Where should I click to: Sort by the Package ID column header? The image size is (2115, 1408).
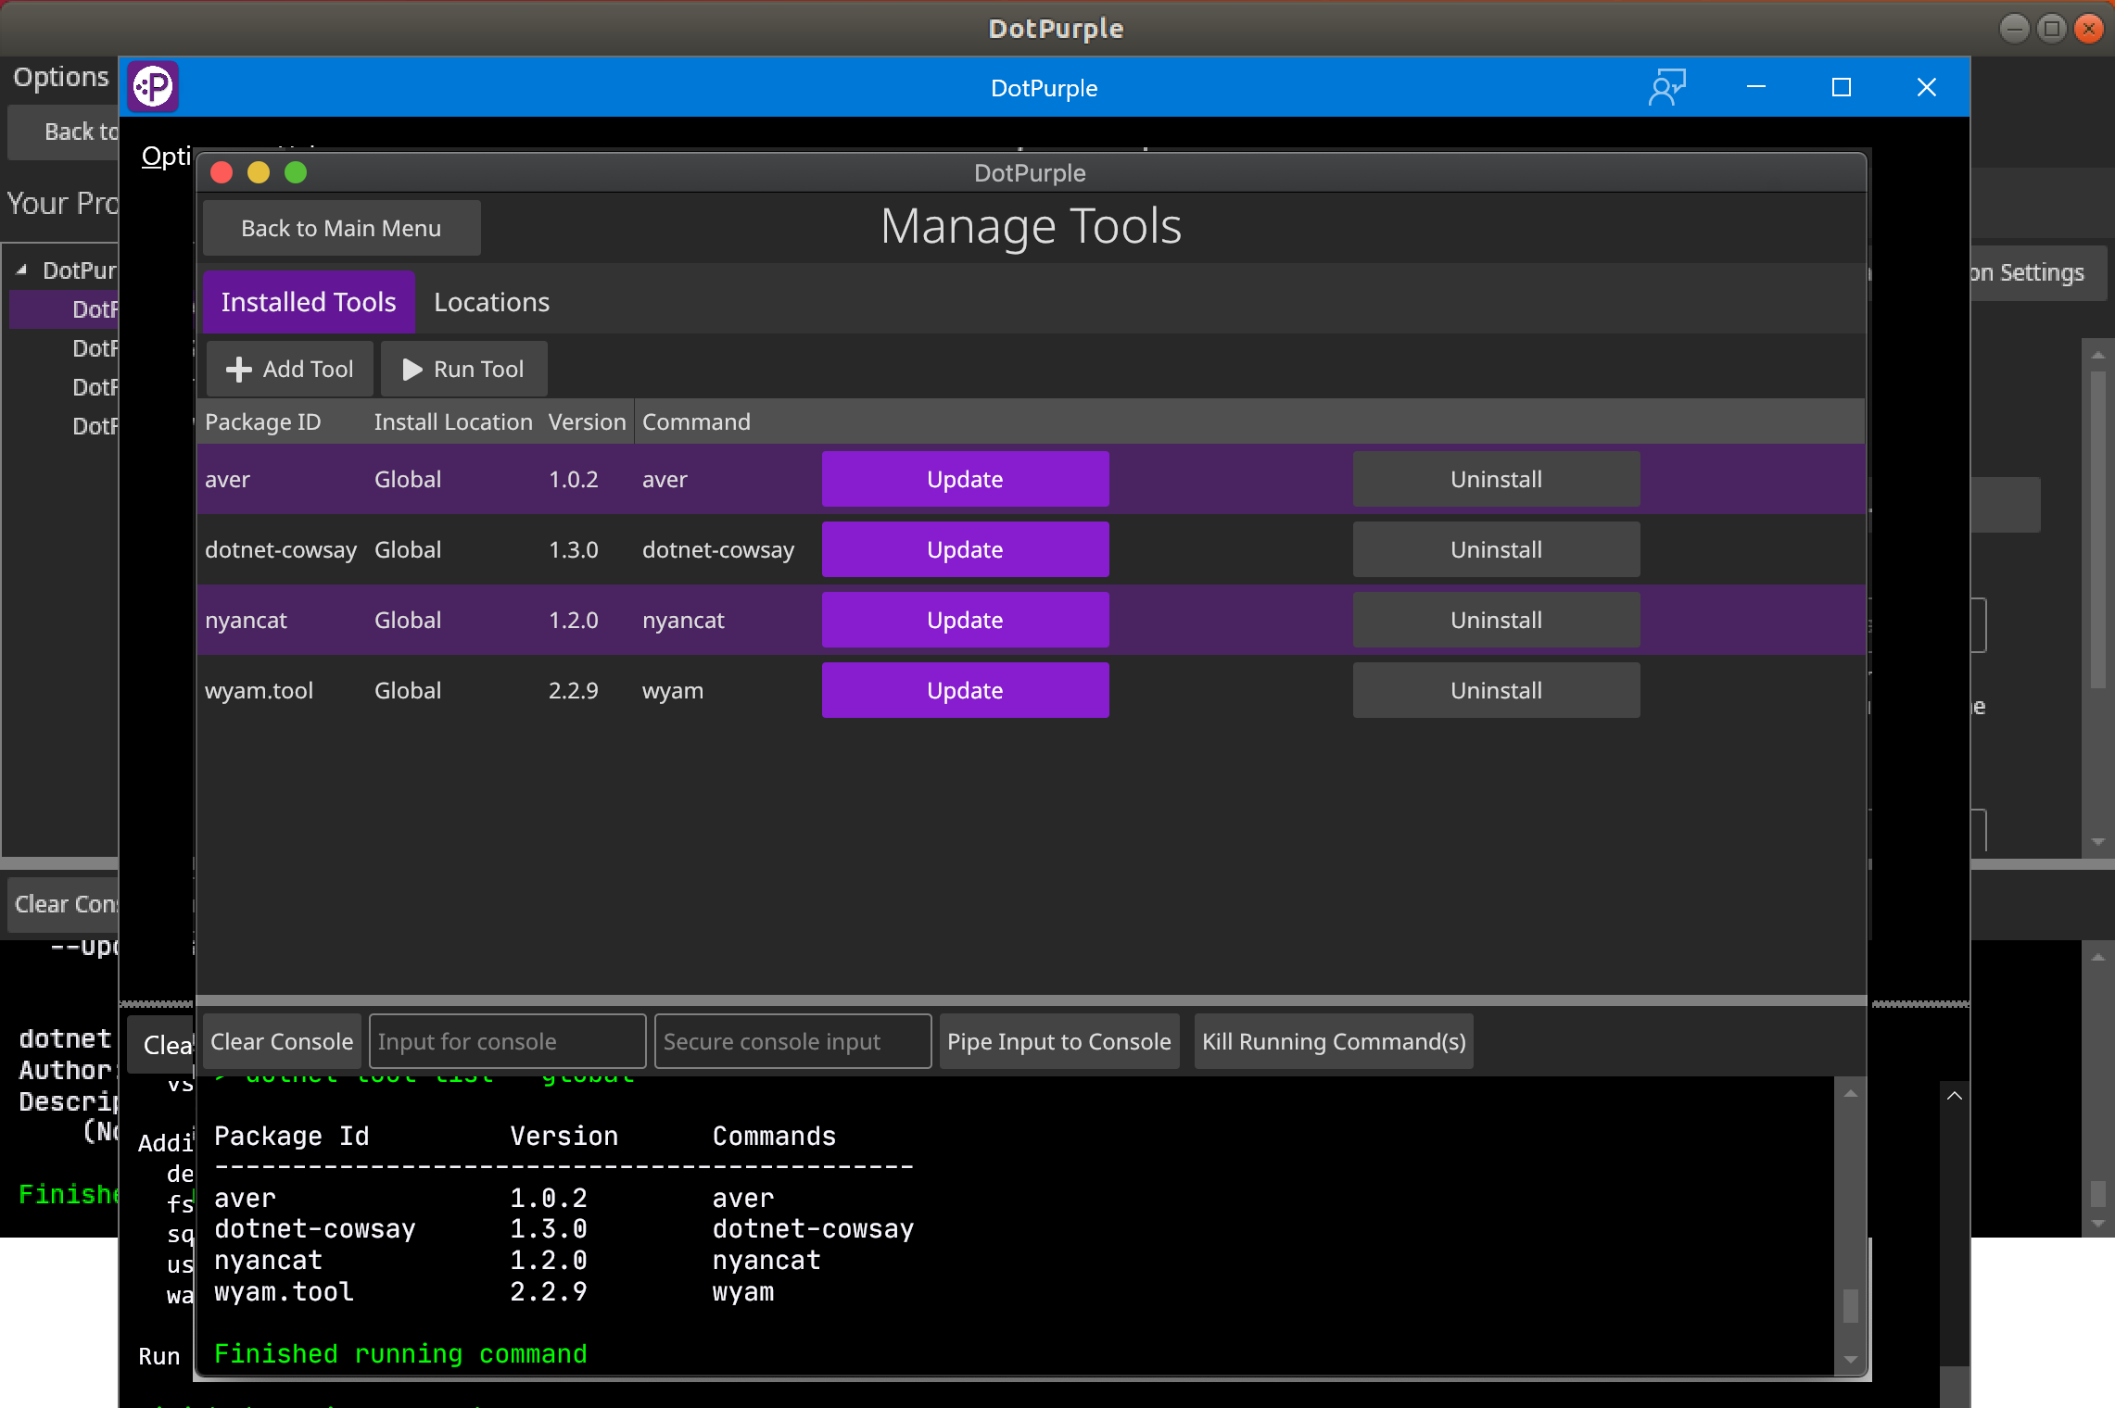click(281, 421)
